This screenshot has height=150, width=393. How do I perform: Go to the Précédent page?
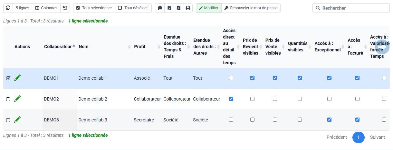tap(337, 137)
